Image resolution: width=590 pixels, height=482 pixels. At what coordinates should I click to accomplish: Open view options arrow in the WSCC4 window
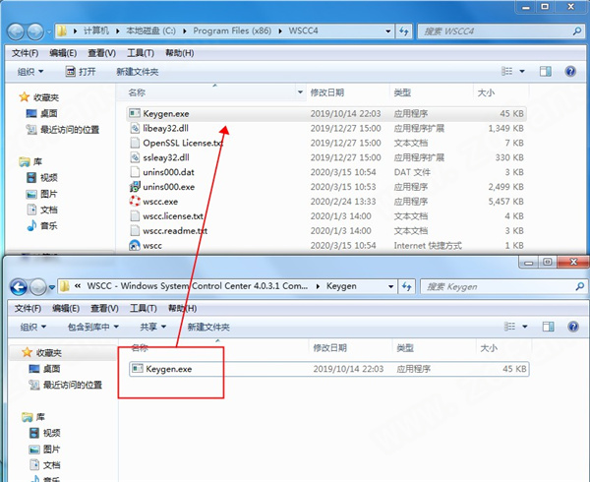coord(522,71)
